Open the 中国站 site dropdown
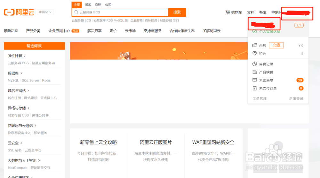The height and width of the screenshot is (178, 320). point(45,12)
